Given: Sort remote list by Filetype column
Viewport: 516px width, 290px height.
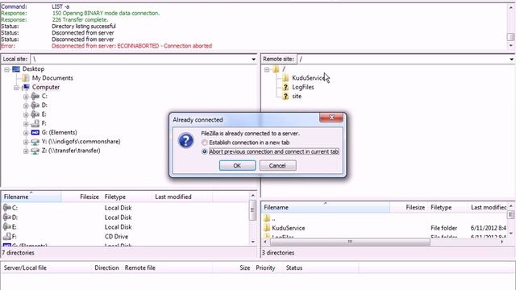Looking at the screenshot, I should coord(448,208).
